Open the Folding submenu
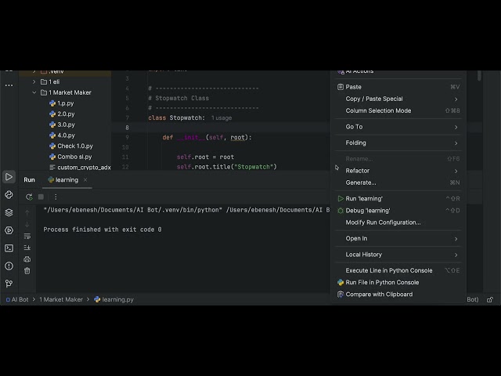Image resolution: width=501 pixels, height=376 pixels. click(x=398, y=143)
